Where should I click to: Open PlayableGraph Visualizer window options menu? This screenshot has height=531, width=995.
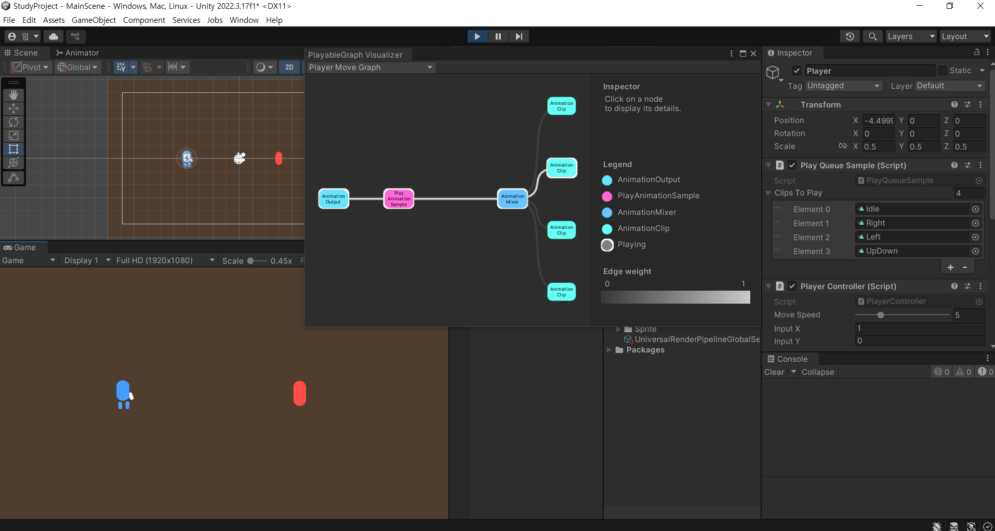coord(732,53)
